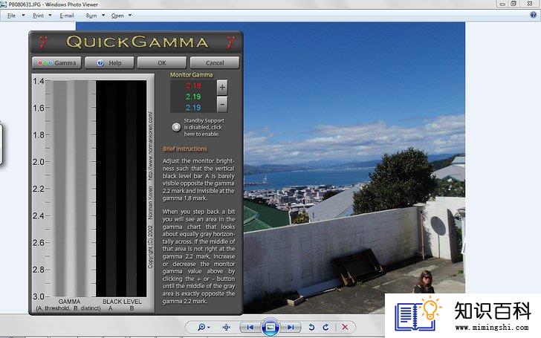This screenshot has width=541, height=338.
Task: Rotate photo counterclockwise
Action: tap(311, 327)
